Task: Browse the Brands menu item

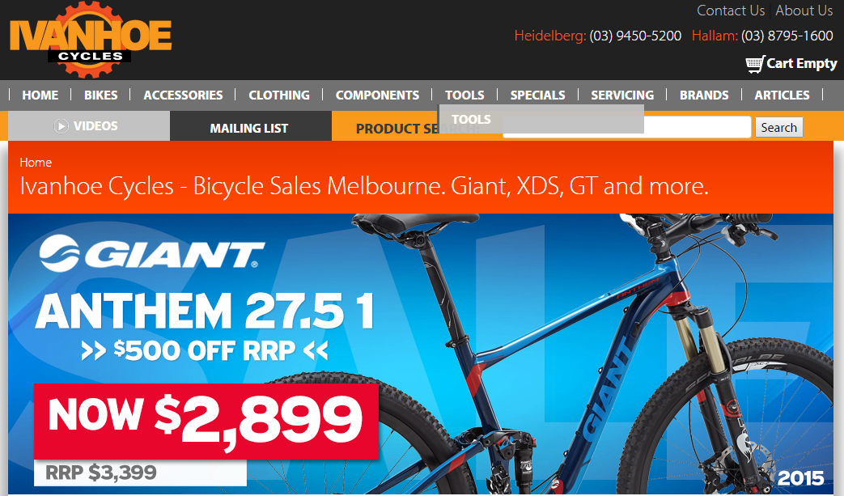Action: click(x=704, y=95)
